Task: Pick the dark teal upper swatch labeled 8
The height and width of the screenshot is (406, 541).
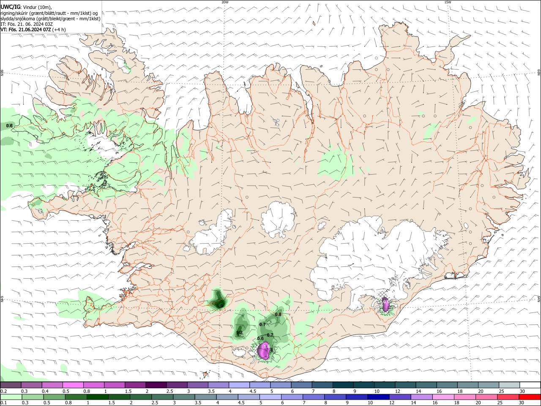Action: point(342,385)
